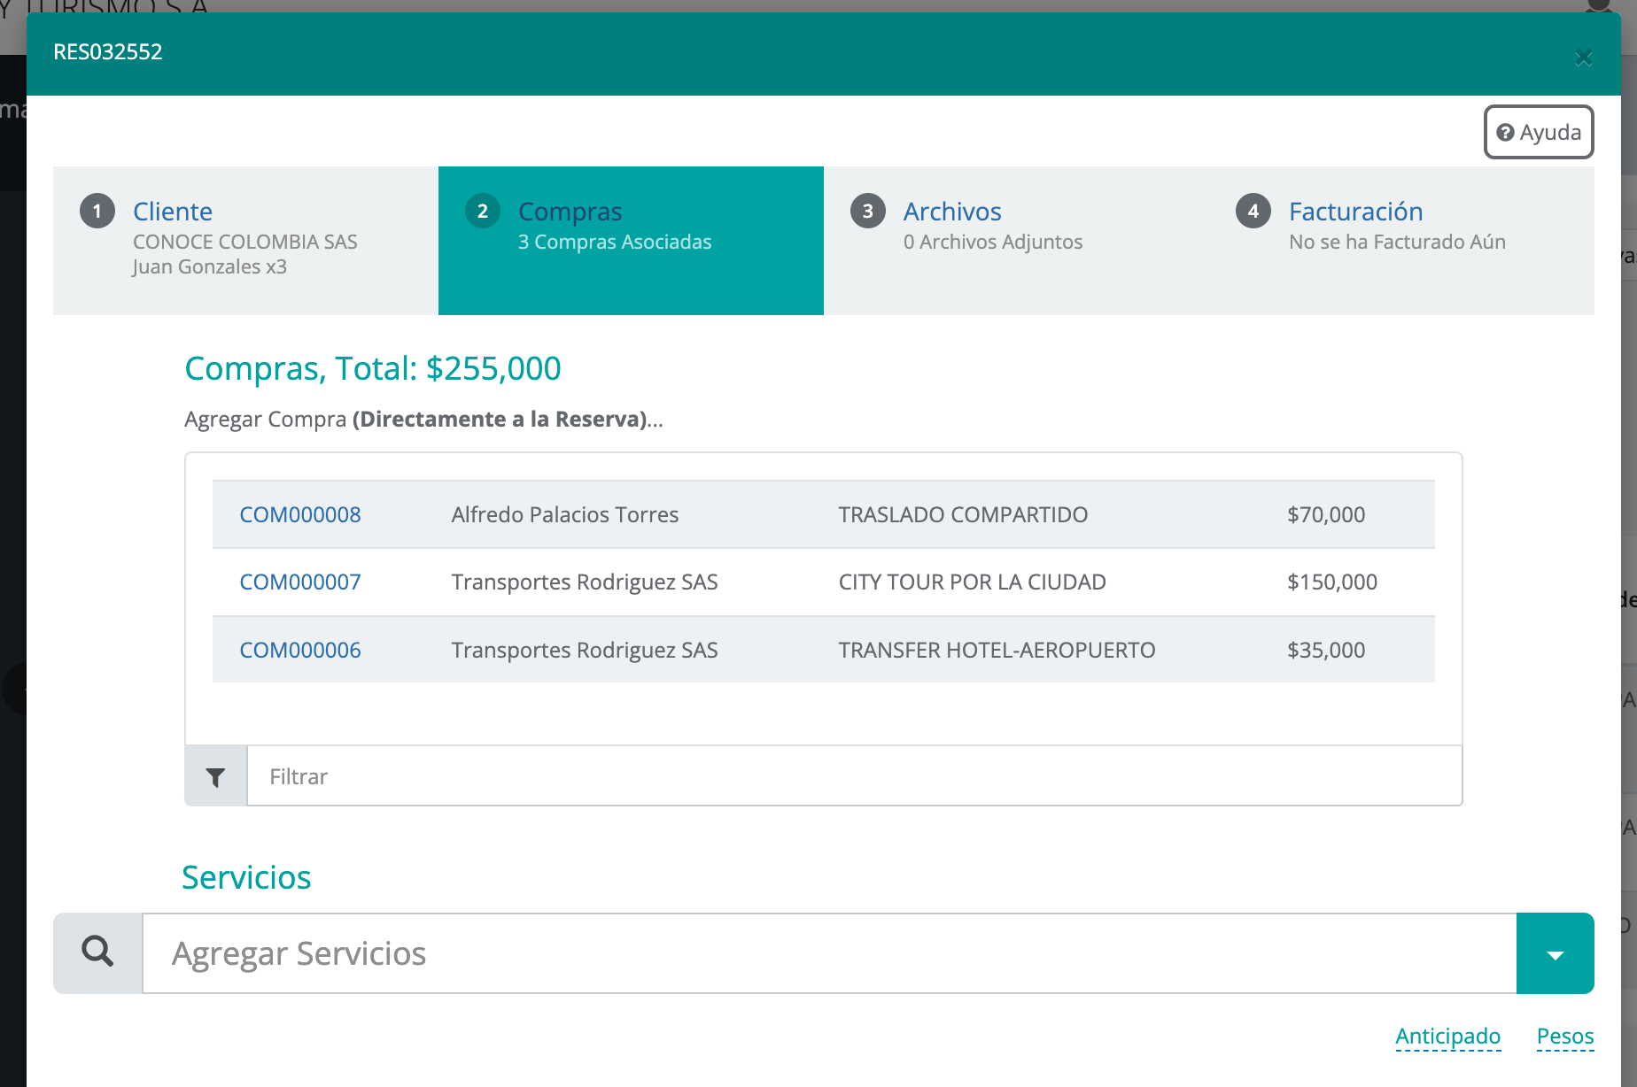Open purchase COM000007 link
This screenshot has height=1087, width=1637.
point(300,582)
